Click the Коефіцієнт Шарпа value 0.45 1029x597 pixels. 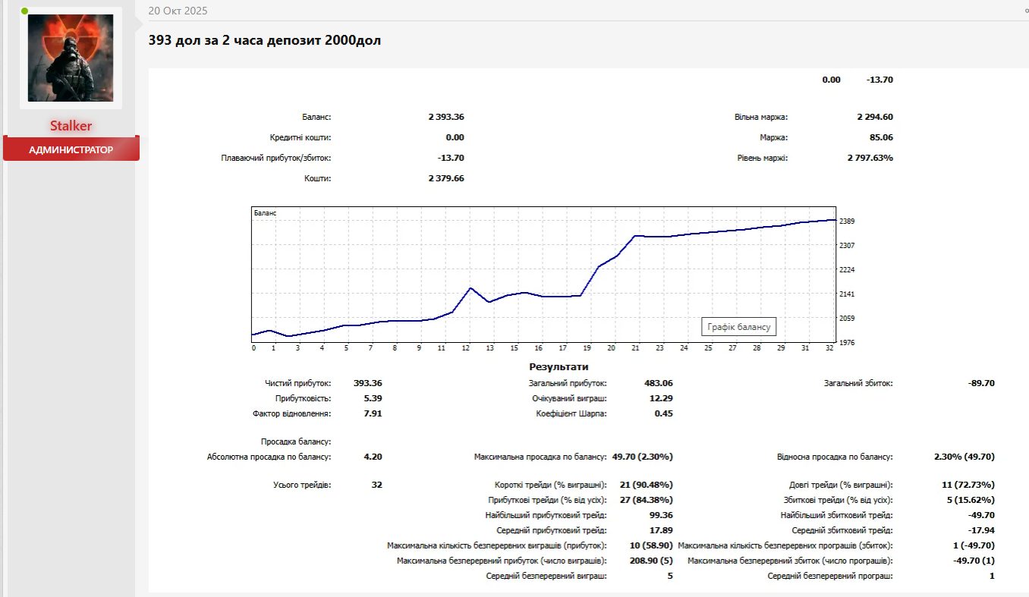(663, 413)
